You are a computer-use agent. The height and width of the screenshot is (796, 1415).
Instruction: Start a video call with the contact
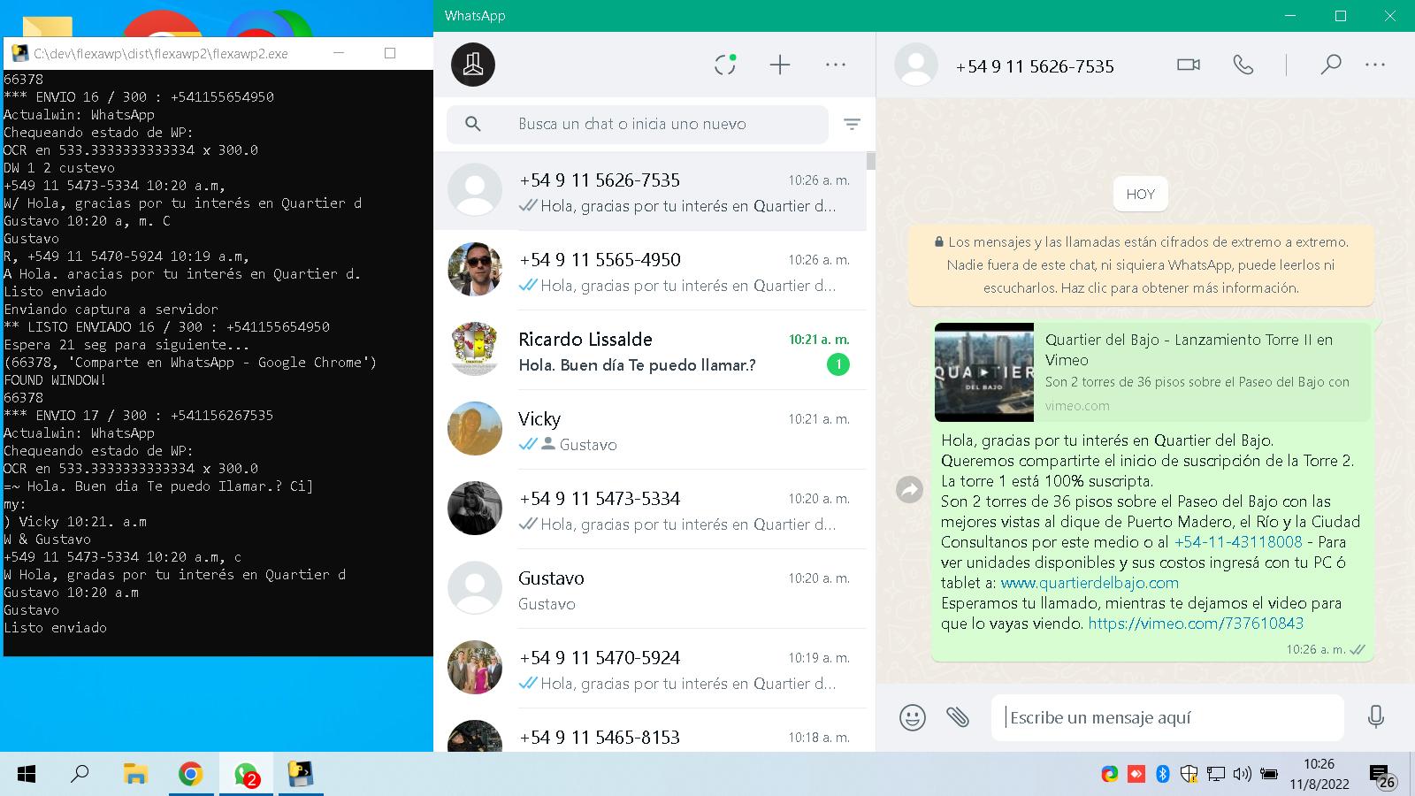click(1189, 65)
